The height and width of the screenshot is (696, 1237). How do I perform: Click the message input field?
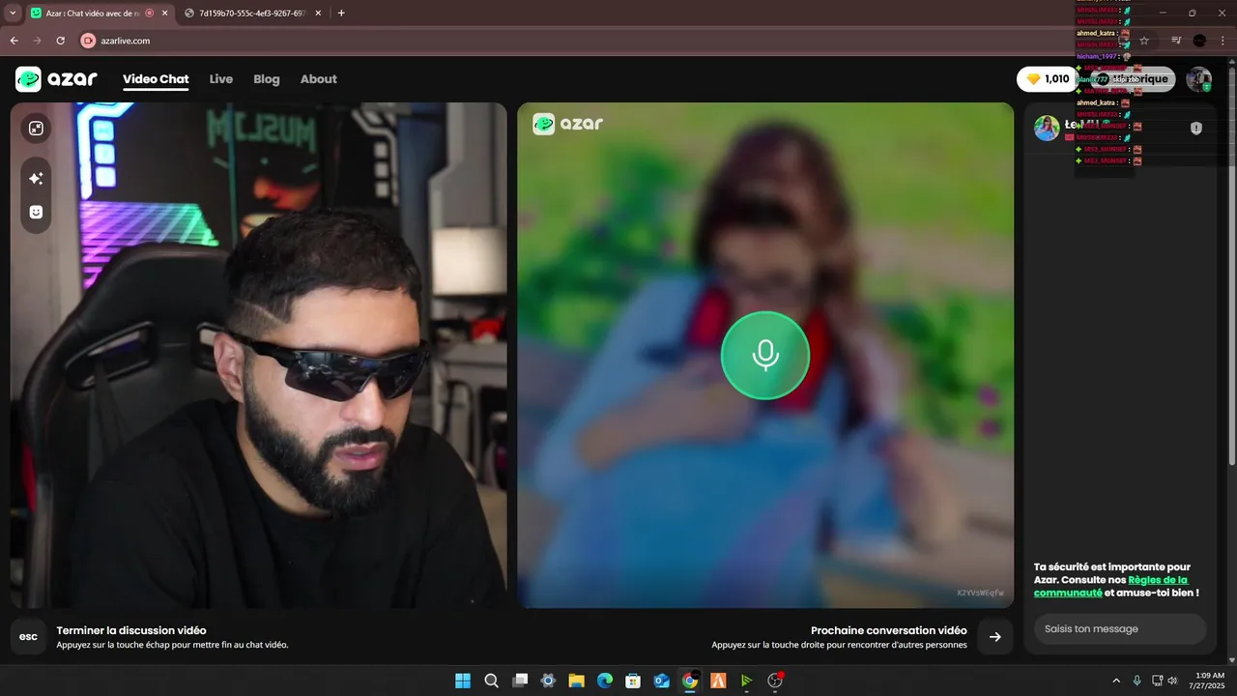pyautogui.click(x=1120, y=628)
